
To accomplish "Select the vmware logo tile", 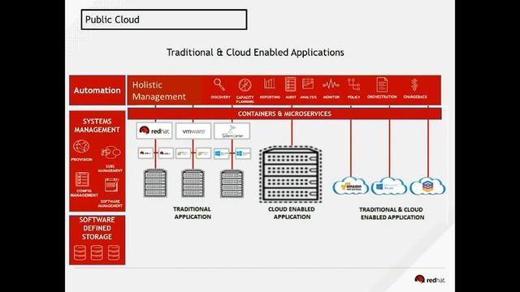I will [x=193, y=131].
